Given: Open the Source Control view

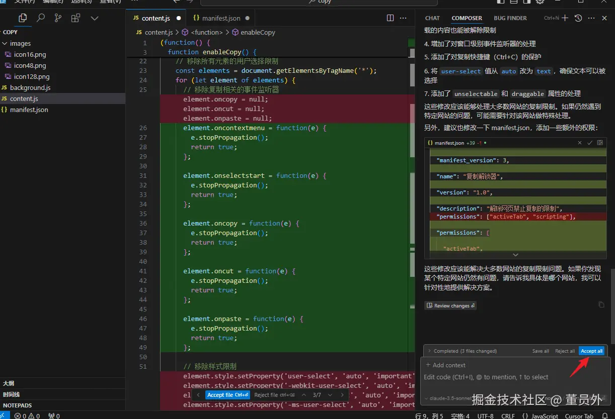Looking at the screenshot, I should pyautogui.click(x=58, y=18).
